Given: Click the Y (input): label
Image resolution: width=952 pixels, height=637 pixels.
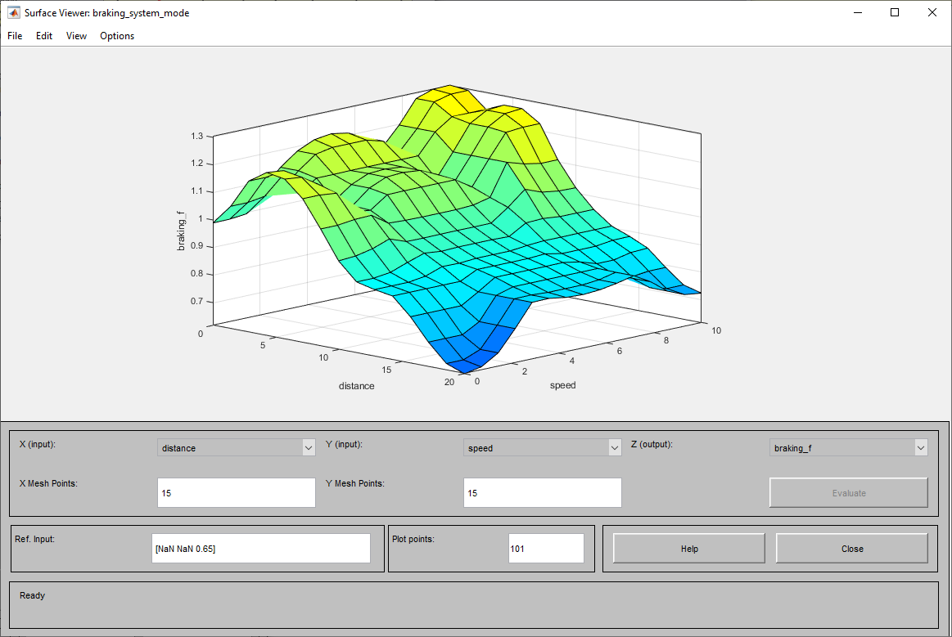Looking at the screenshot, I should 344,444.
